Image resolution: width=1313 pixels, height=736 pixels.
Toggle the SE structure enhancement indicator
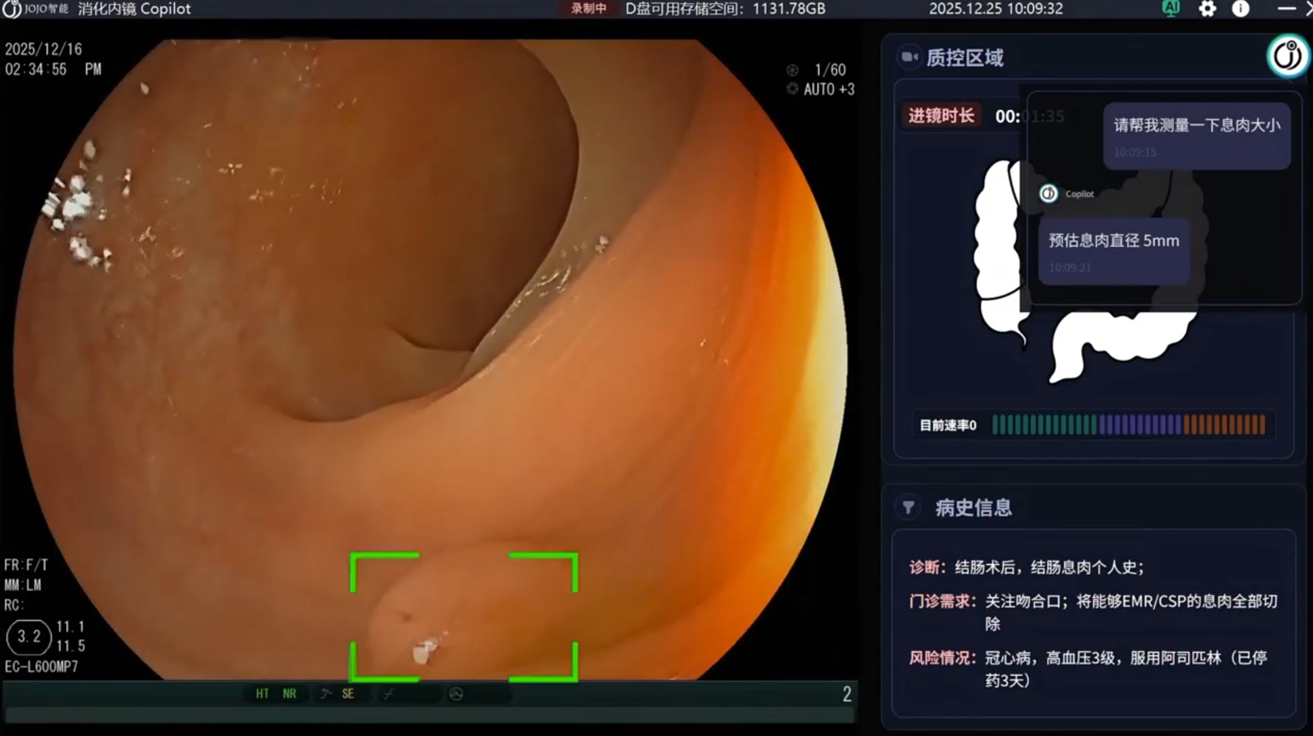[348, 693]
